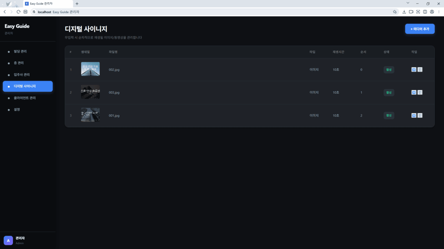Viewport: 444px width, 249px height.
Task: Open 빌딩 관리 in the sidebar
Action: [x=20, y=52]
